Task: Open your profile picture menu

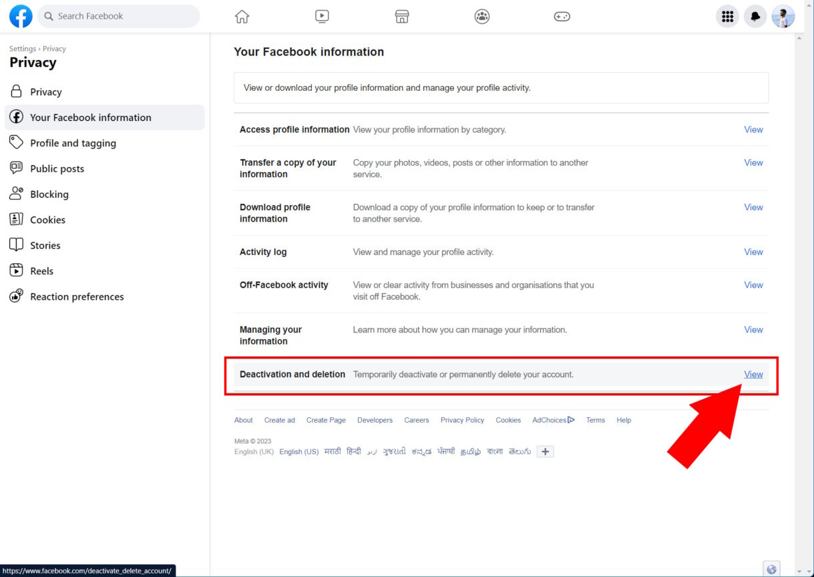Action: pyautogui.click(x=783, y=16)
